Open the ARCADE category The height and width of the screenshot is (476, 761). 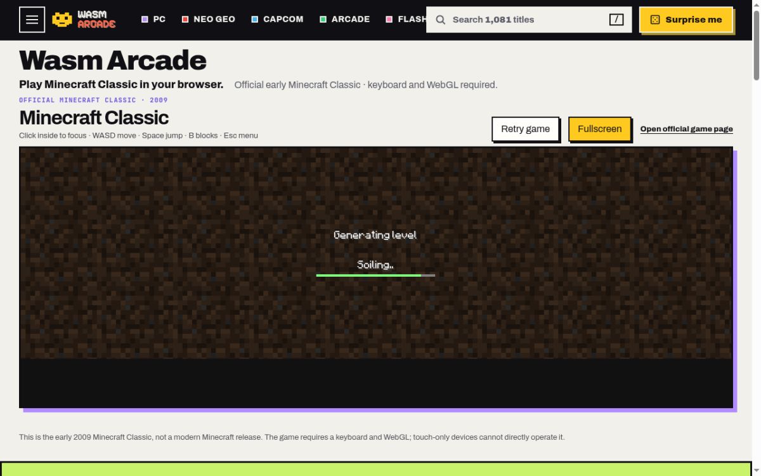click(x=344, y=20)
